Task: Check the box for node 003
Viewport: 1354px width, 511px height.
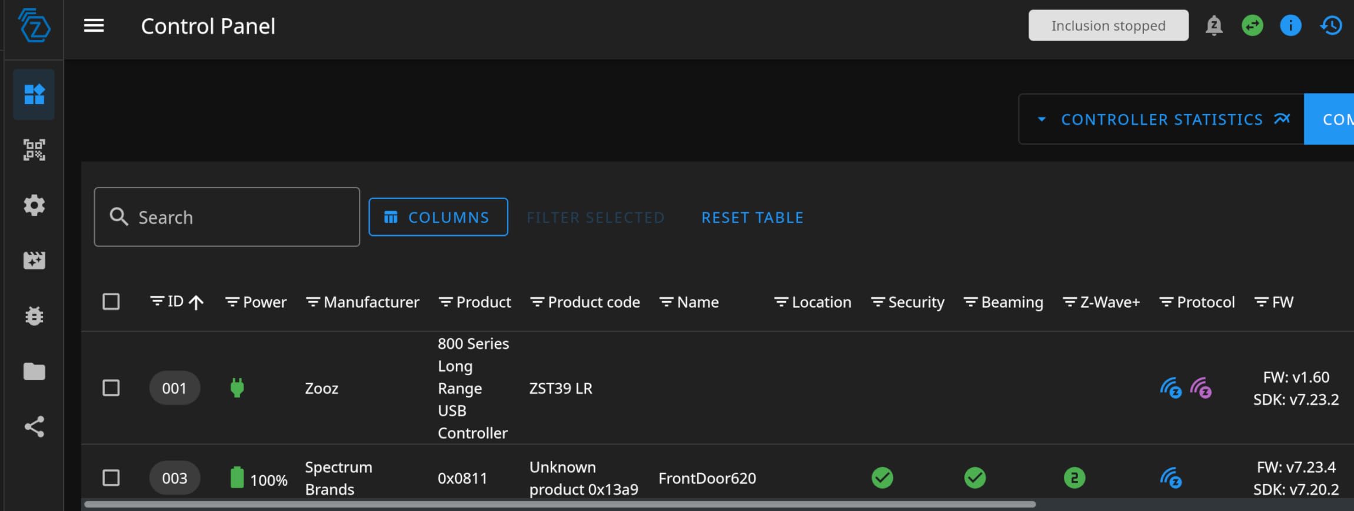Action: pos(111,477)
